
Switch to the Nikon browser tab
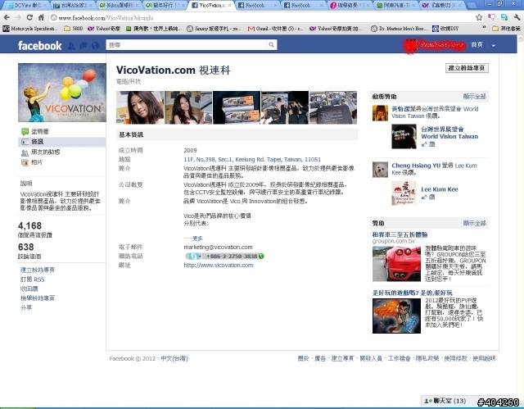(x=119, y=6)
